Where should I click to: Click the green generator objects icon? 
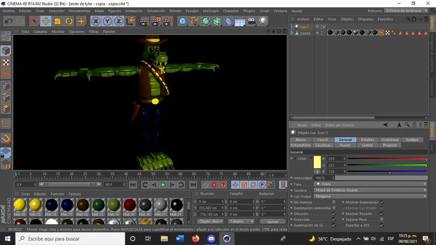206,21
